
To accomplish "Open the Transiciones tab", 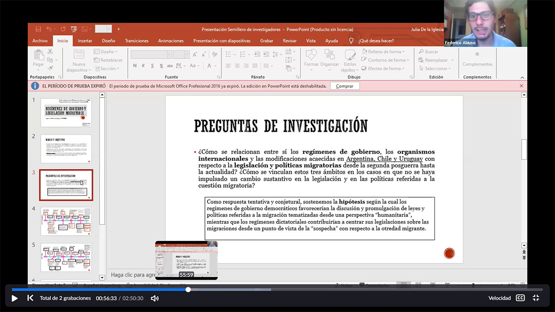I will [136, 41].
